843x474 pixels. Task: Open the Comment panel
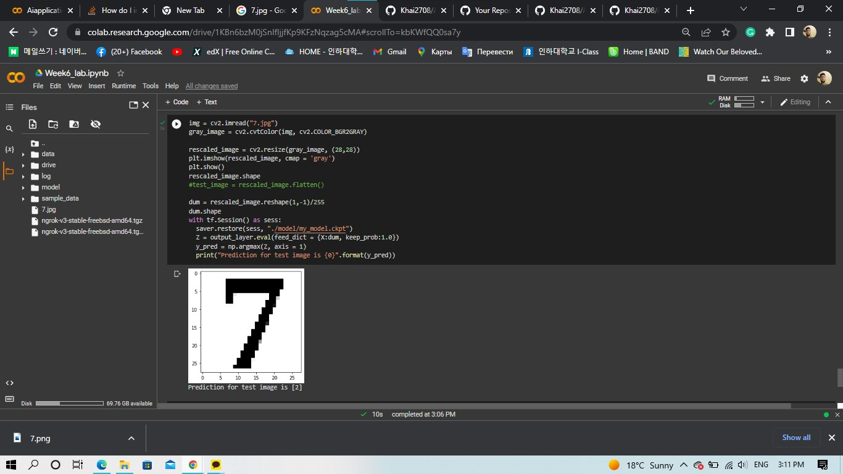point(728,78)
